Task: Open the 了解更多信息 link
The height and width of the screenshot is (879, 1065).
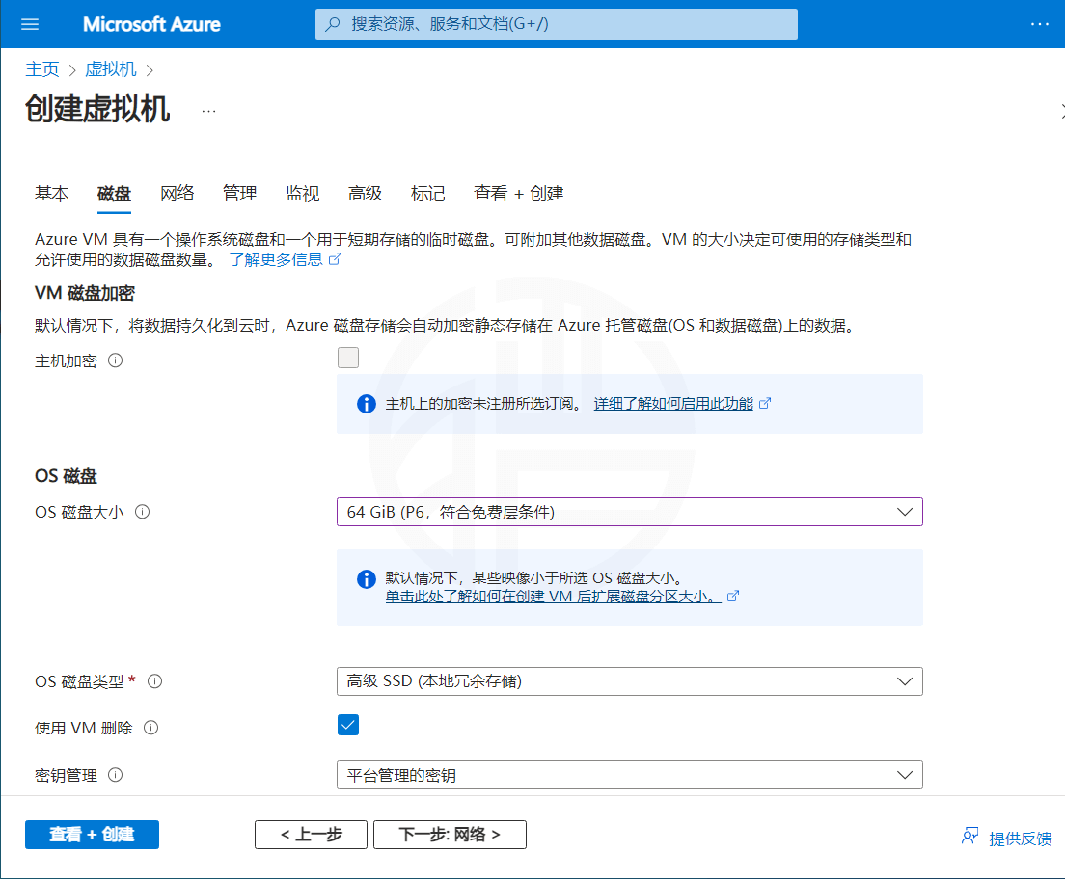Action: point(276,259)
